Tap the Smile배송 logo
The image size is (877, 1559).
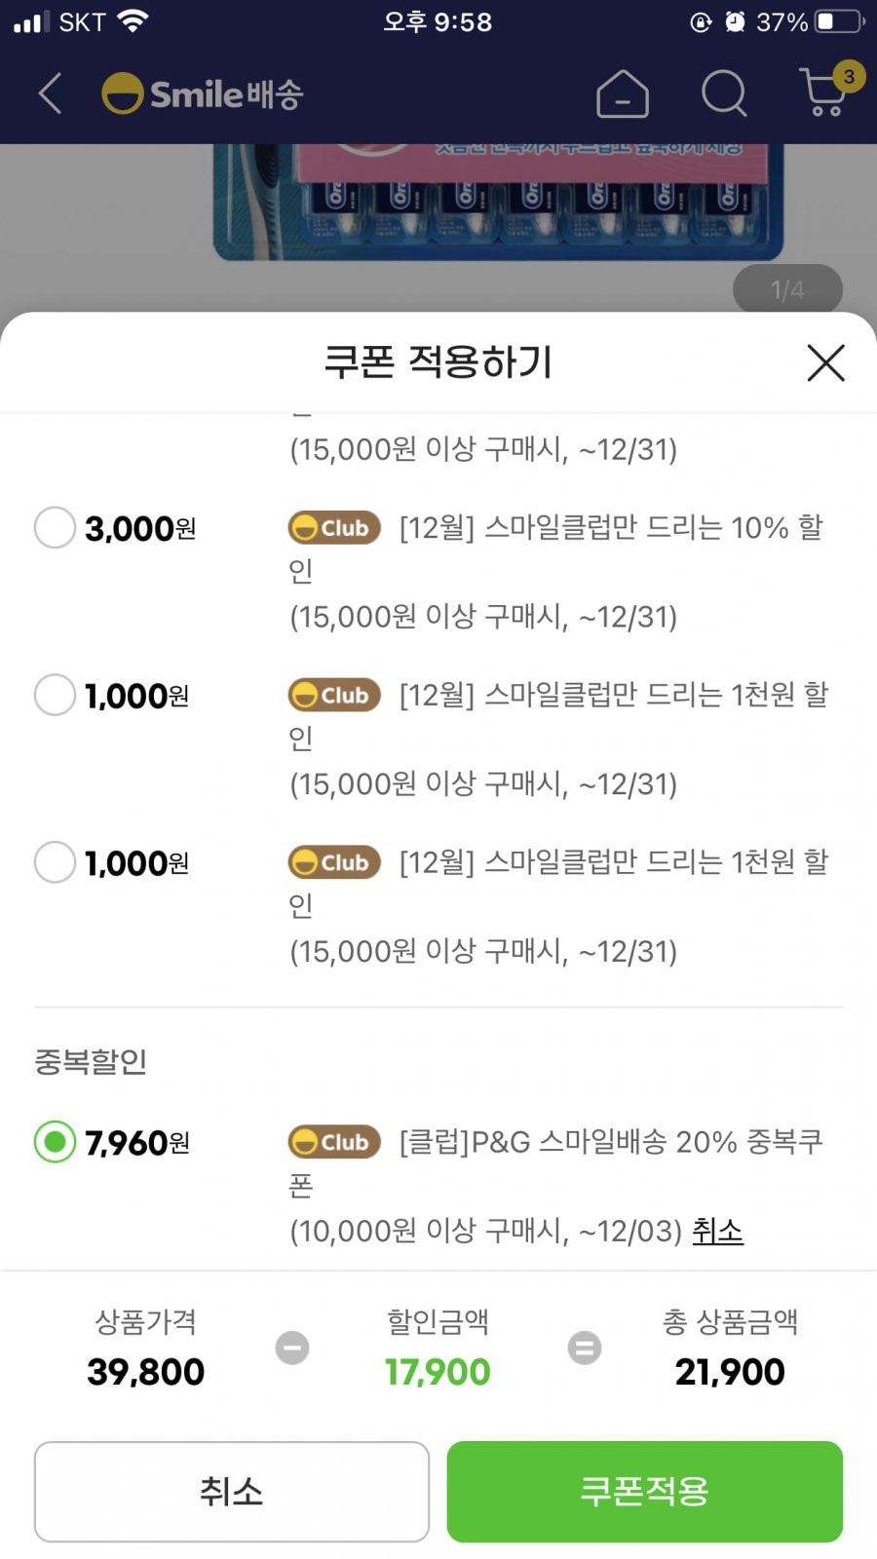[203, 94]
